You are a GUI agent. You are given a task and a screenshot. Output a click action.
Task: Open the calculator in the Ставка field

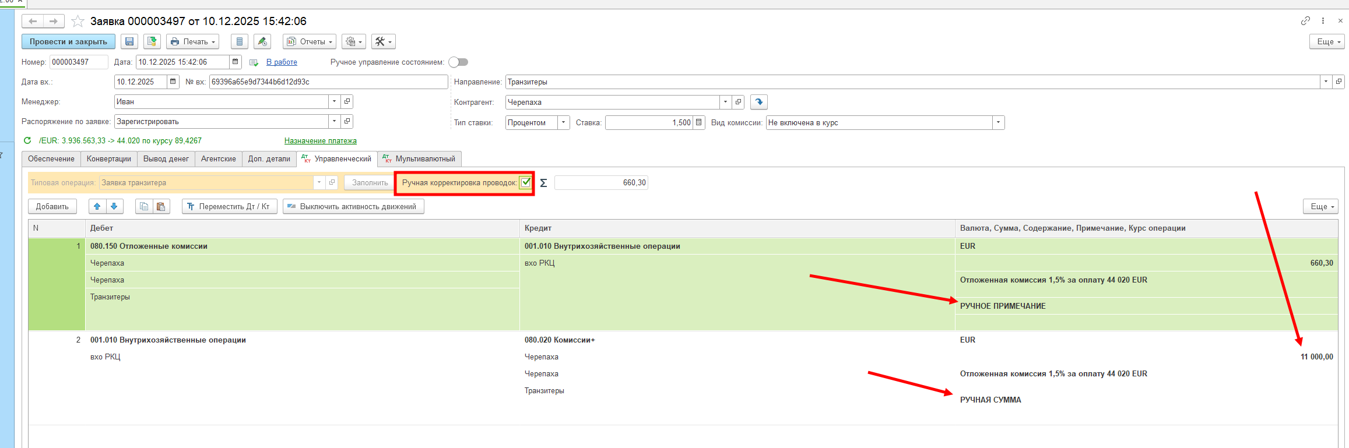[699, 122]
